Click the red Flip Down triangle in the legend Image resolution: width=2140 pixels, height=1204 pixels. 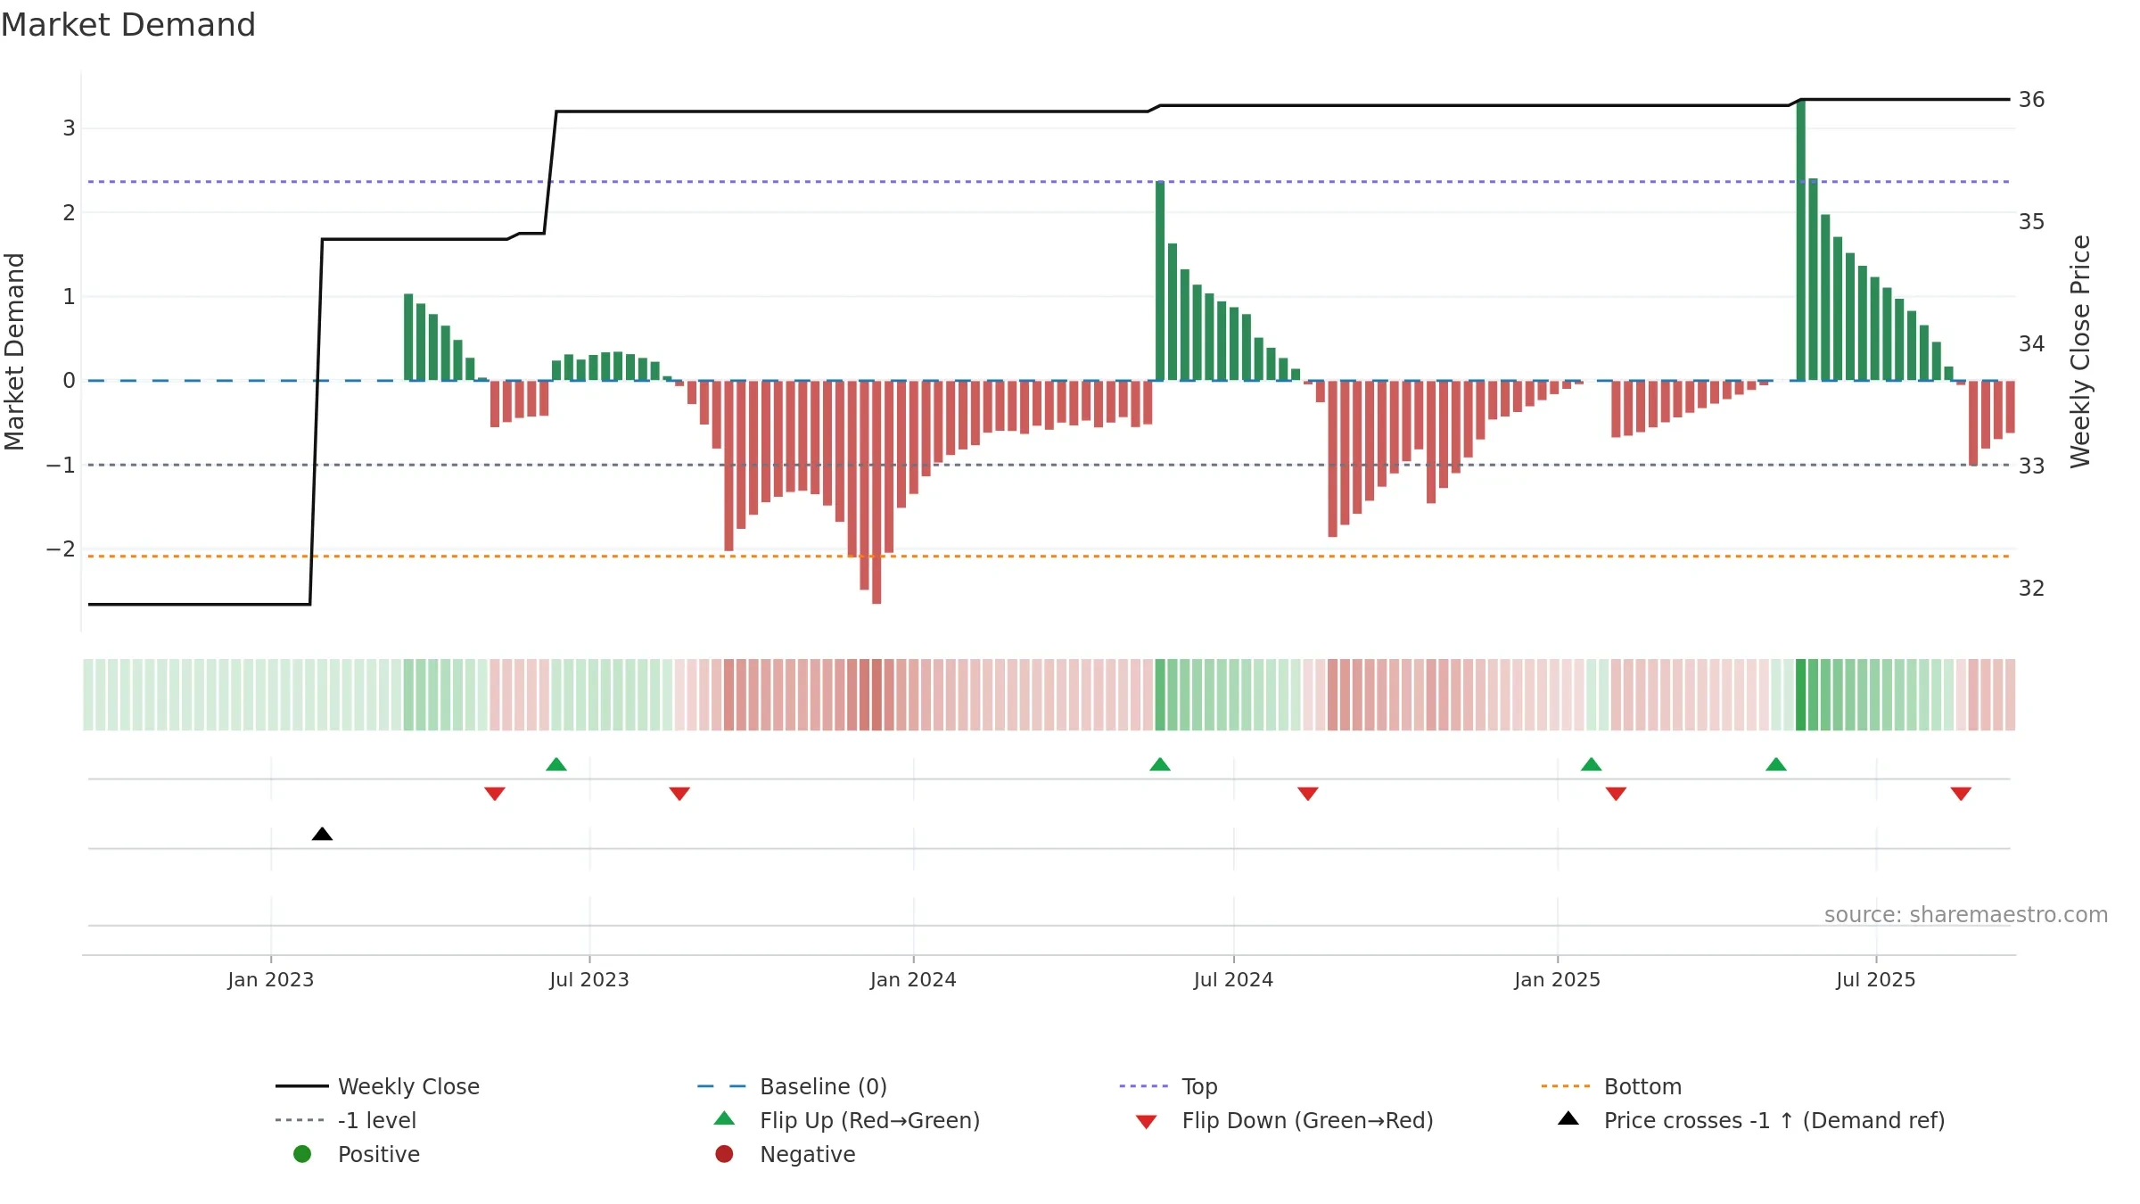[1147, 1122]
